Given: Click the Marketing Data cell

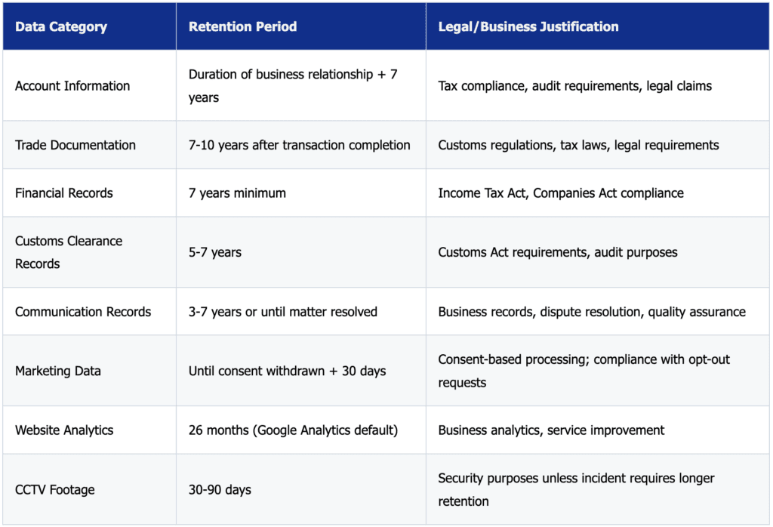Looking at the screenshot, I should pyautogui.click(x=58, y=371).
